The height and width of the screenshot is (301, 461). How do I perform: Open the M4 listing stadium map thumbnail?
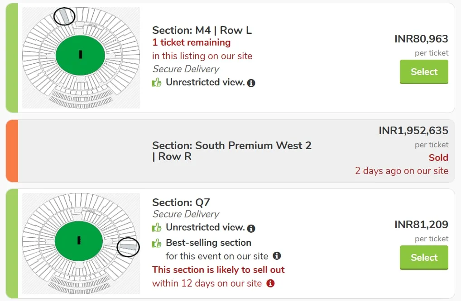81,58
